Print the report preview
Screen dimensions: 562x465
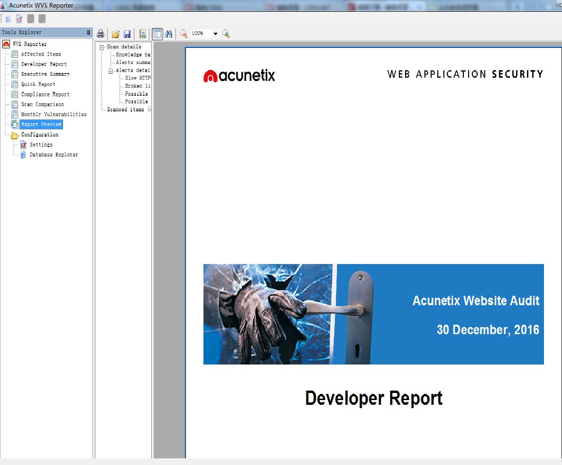click(x=101, y=34)
